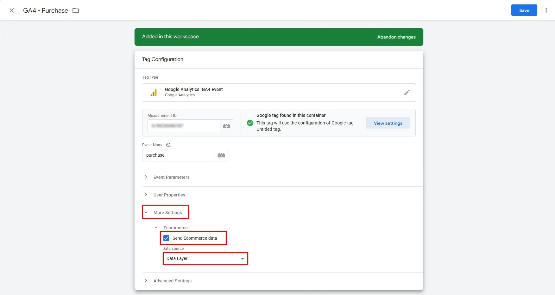This screenshot has width=555, height=295.
Task: Open the three-dot more actions menu
Action: tap(546, 10)
